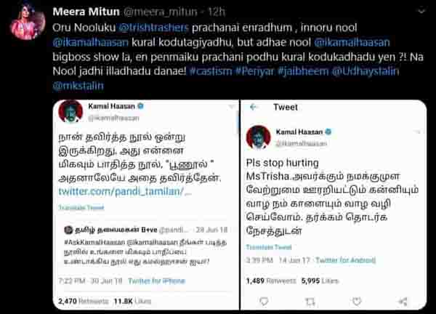Open the Twitter for Android source link
This screenshot has height=314, width=436.
pyautogui.click(x=345, y=260)
